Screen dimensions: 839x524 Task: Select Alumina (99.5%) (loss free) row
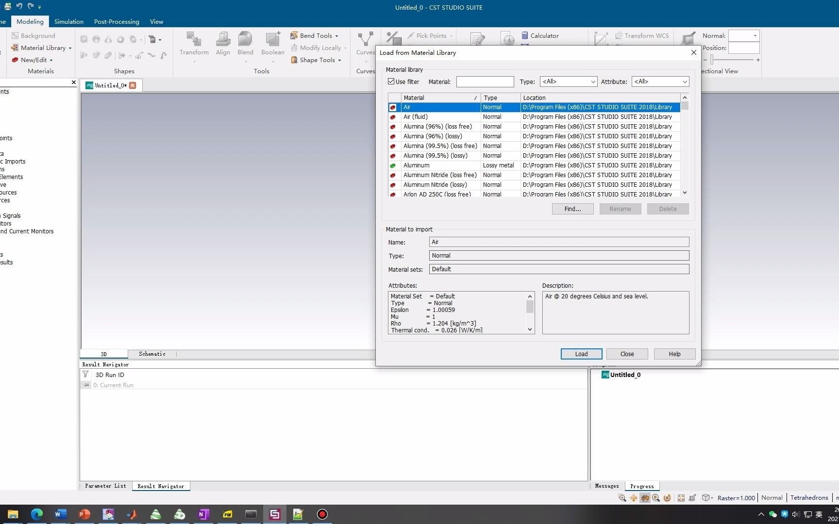pyautogui.click(x=534, y=146)
